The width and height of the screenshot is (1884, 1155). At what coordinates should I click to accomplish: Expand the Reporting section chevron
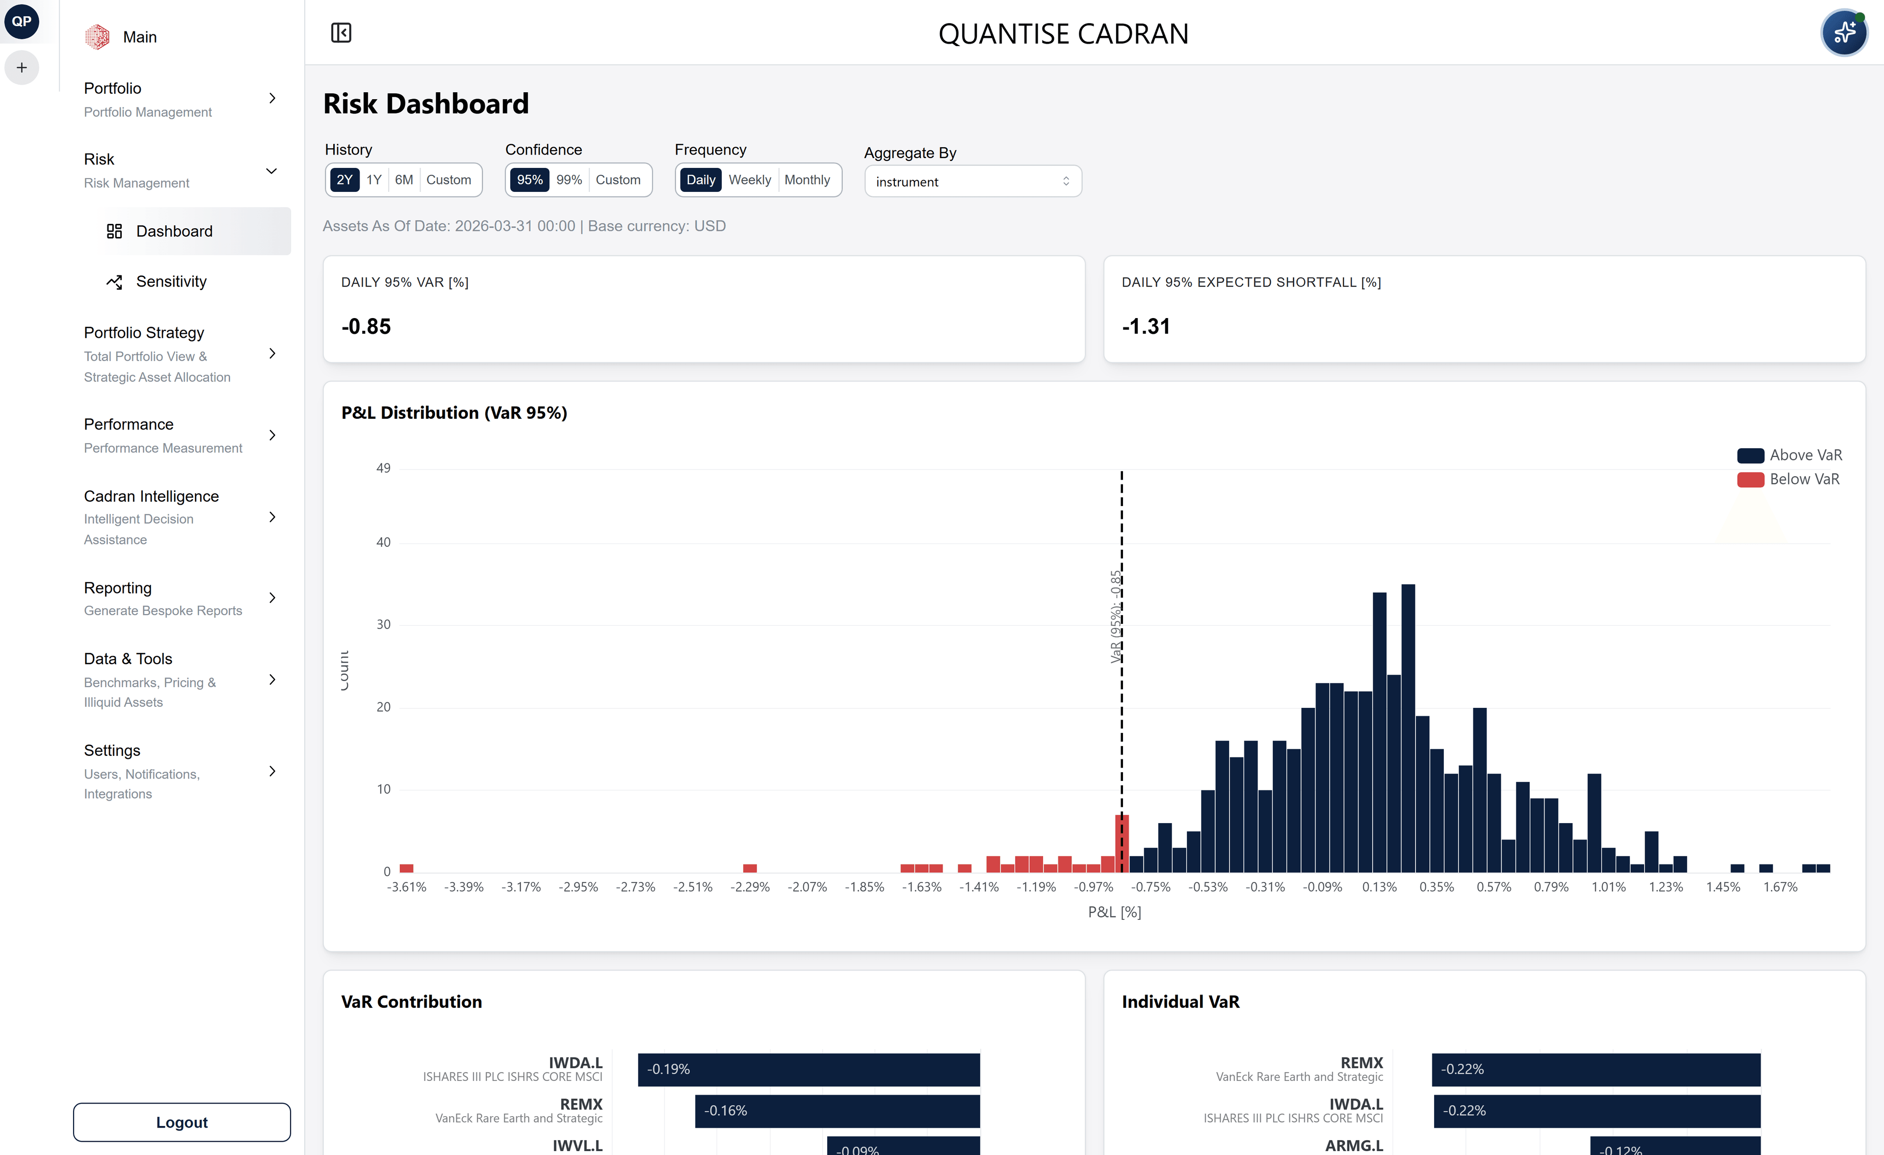coord(272,597)
